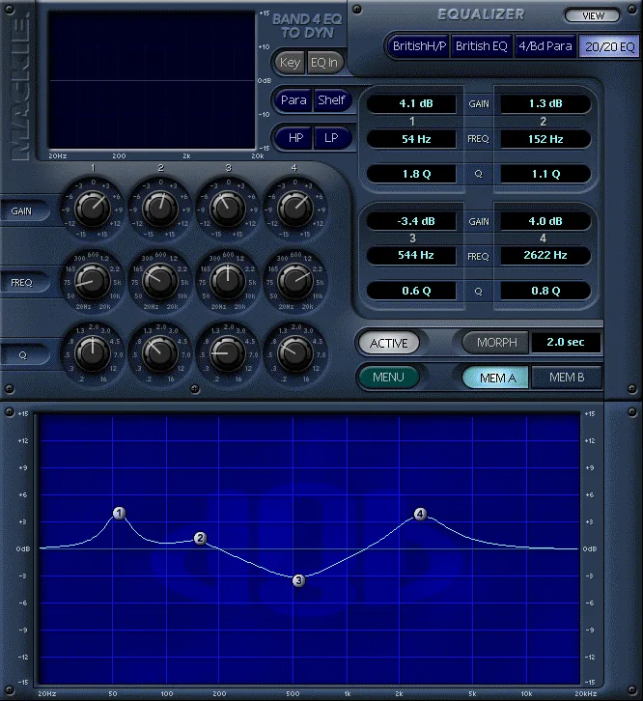Click band 1 frequency 54 Hz field

pos(411,139)
